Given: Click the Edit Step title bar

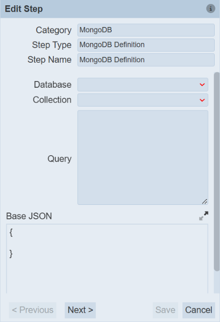Looking at the screenshot, I should coord(110,9).
